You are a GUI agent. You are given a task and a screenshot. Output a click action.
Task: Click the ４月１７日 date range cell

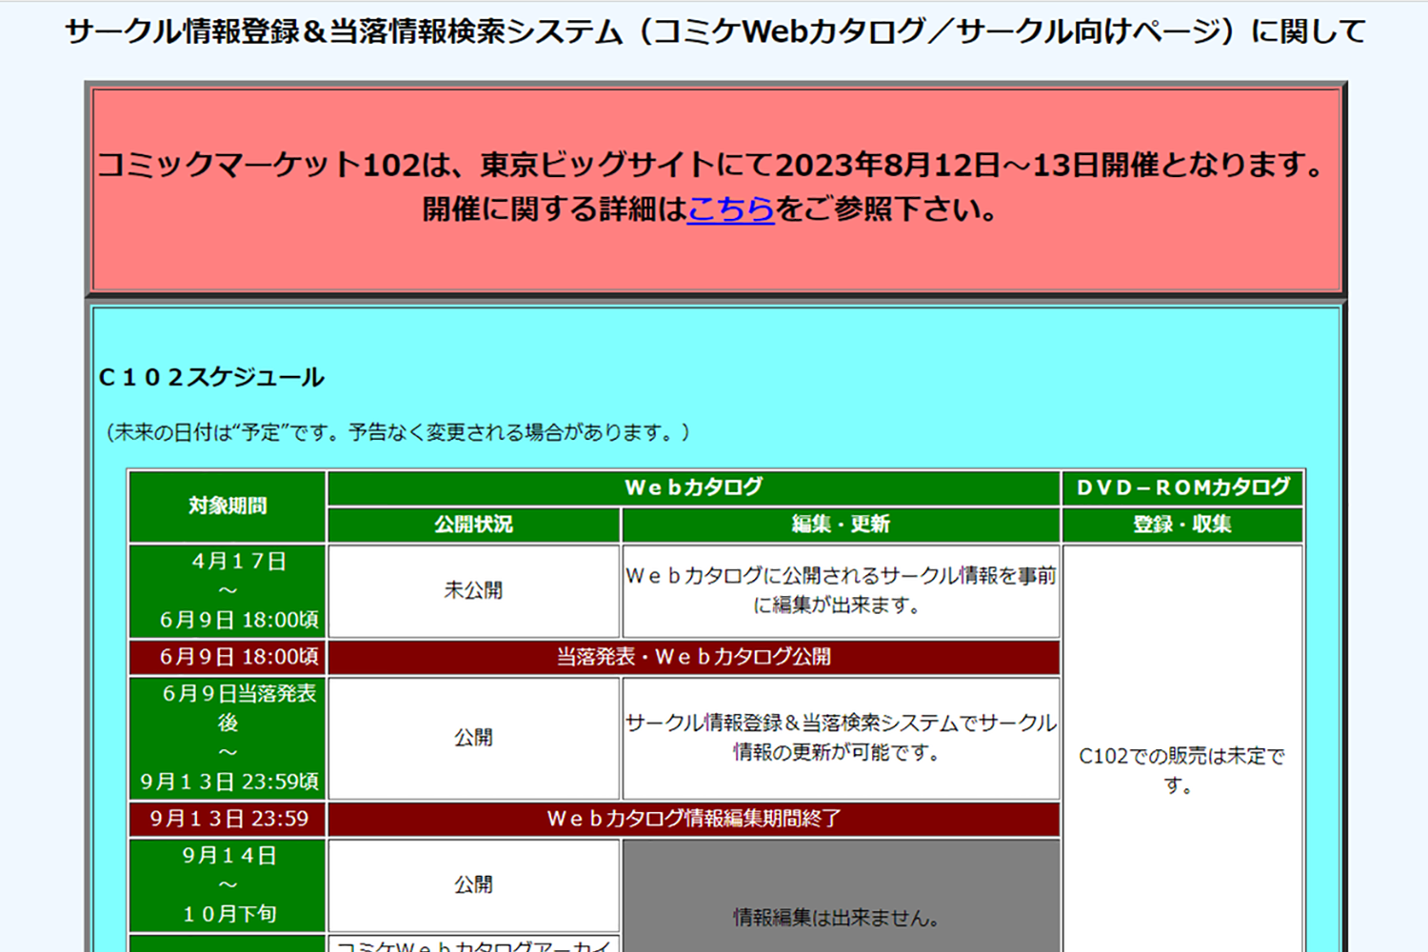coord(226,589)
